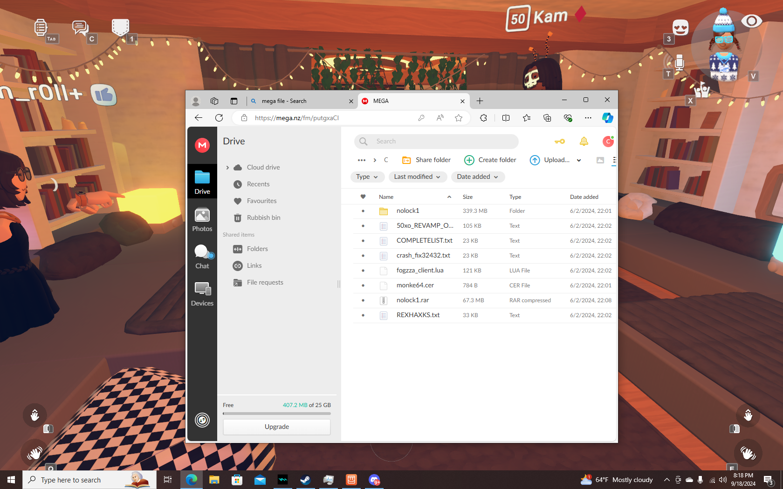Click the MEGA logo in the sidebar
The image size is (783, 489).
pyautogui.click(x=202, y=145)
